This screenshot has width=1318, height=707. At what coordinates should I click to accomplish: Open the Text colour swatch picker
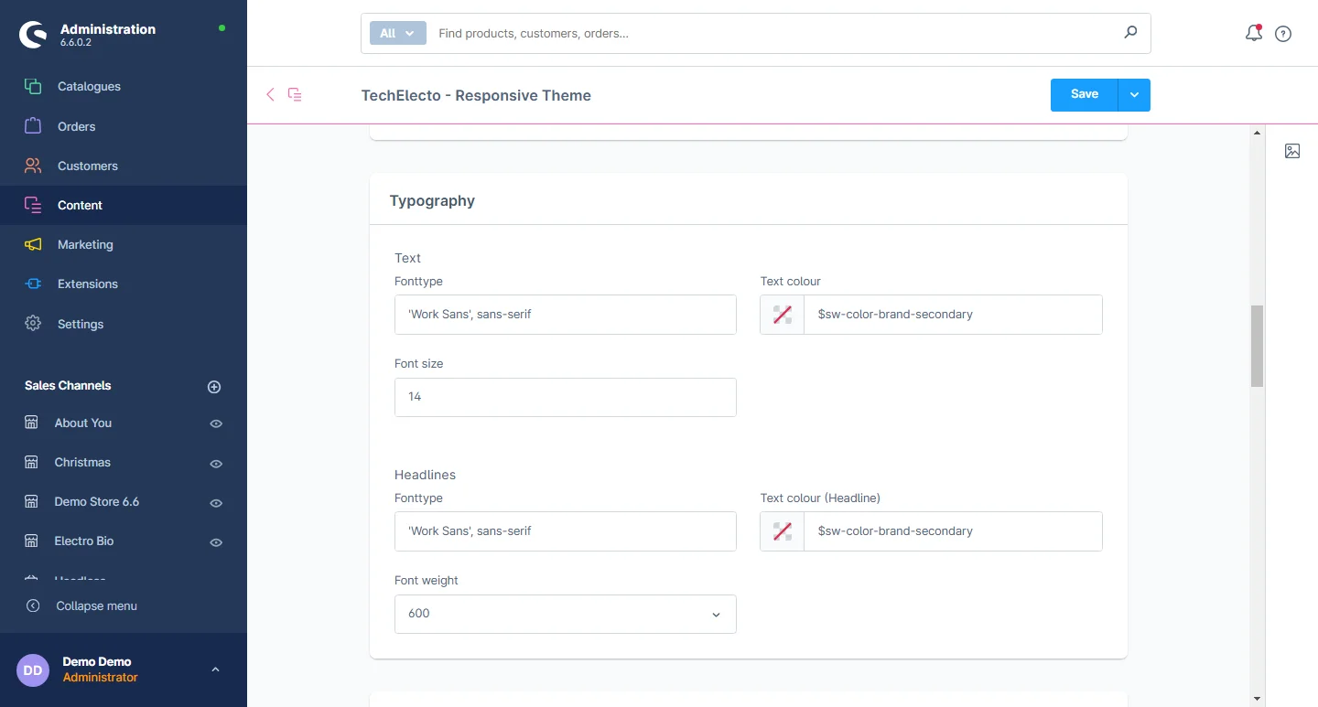[x=783, y=315]
